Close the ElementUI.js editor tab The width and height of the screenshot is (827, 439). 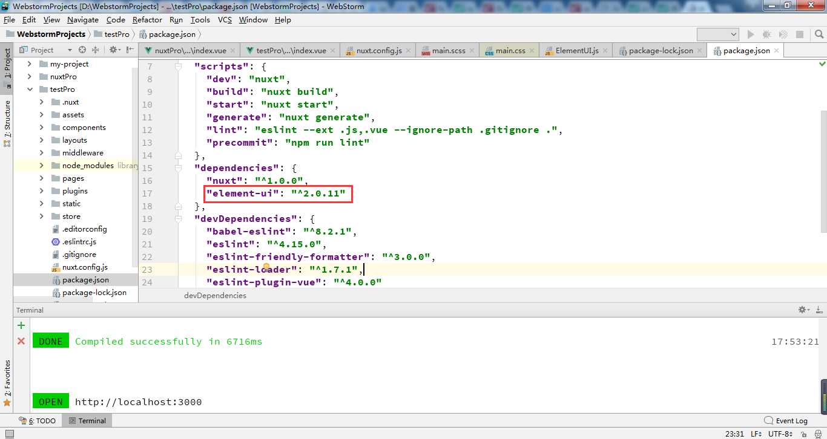coord(605,51)
